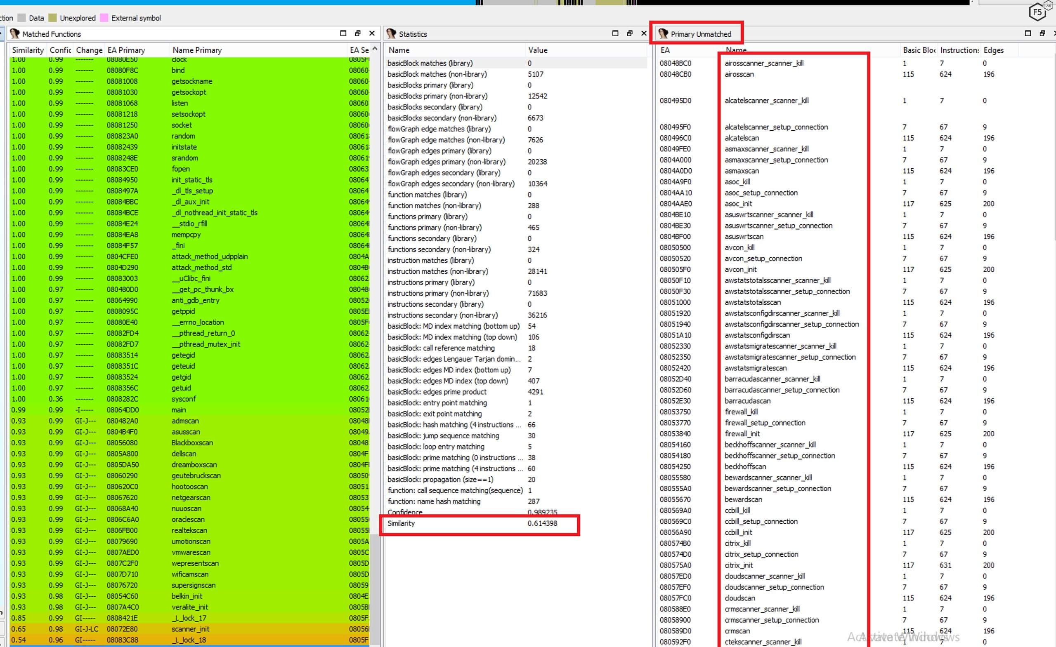This screenshot has width=1056, height=647.
Task: Click the Statistics panel portrait icon
Action: point(391,34)
